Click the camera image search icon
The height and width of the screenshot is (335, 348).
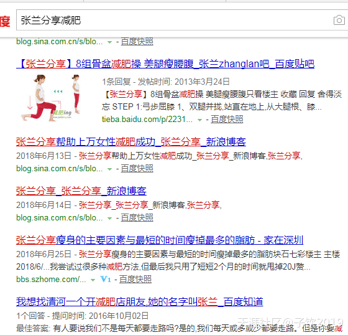[x=339, y=21]
